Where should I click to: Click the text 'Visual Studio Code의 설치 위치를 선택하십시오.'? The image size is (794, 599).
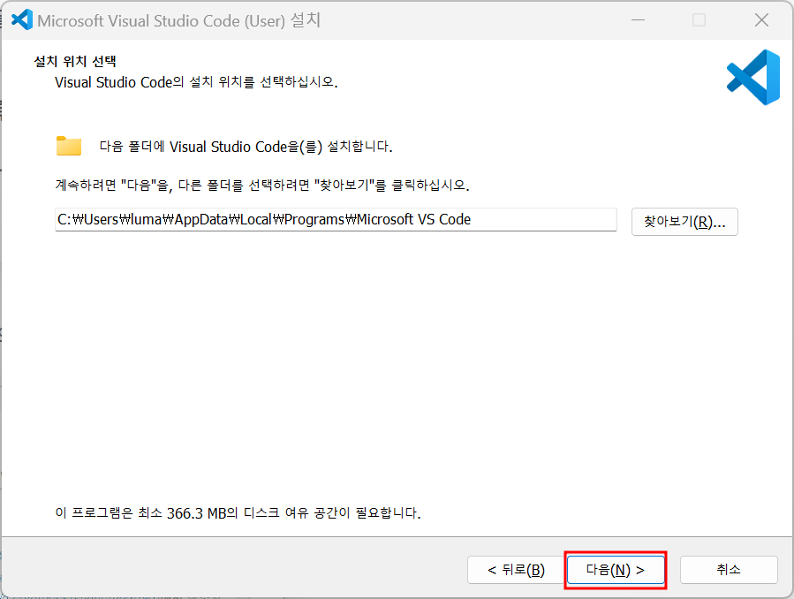tap(196, 82)
